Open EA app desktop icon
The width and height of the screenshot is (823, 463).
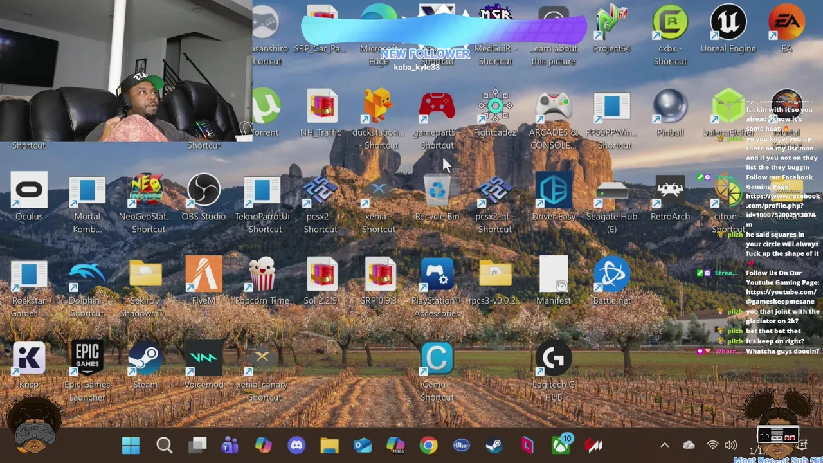(x=786, y=23)
